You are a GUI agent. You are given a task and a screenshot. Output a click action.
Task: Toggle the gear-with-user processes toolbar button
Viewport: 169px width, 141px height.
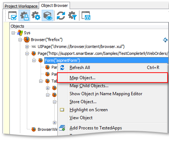point(24,16)
